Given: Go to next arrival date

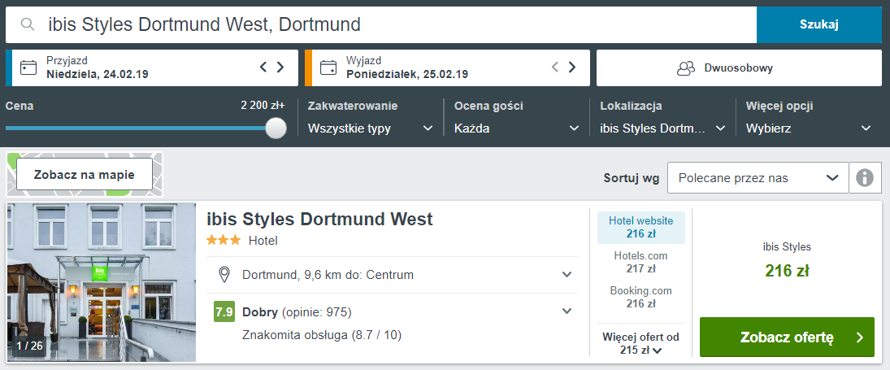Looking at the screenshot, I should tap(280, 67).
